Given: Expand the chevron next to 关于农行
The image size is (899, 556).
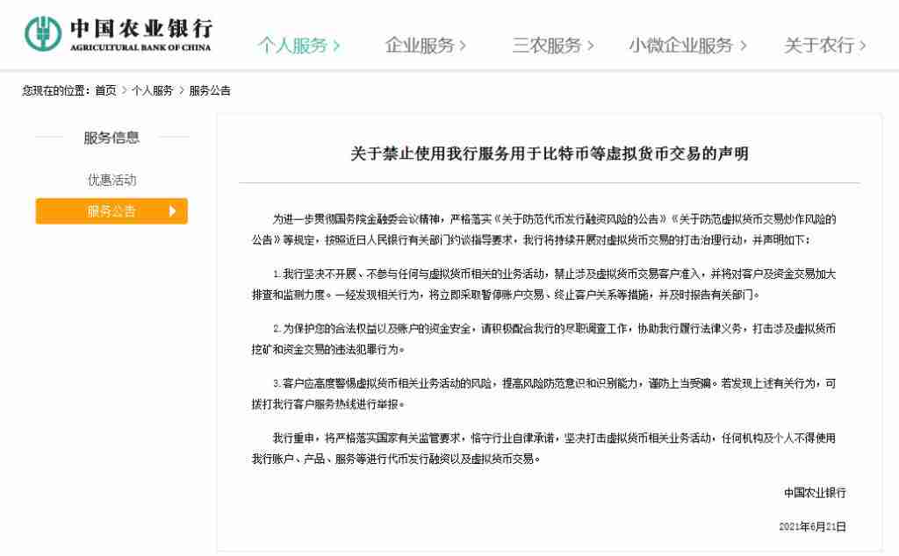Looking at the screenshot, I should tap(862, 46).
